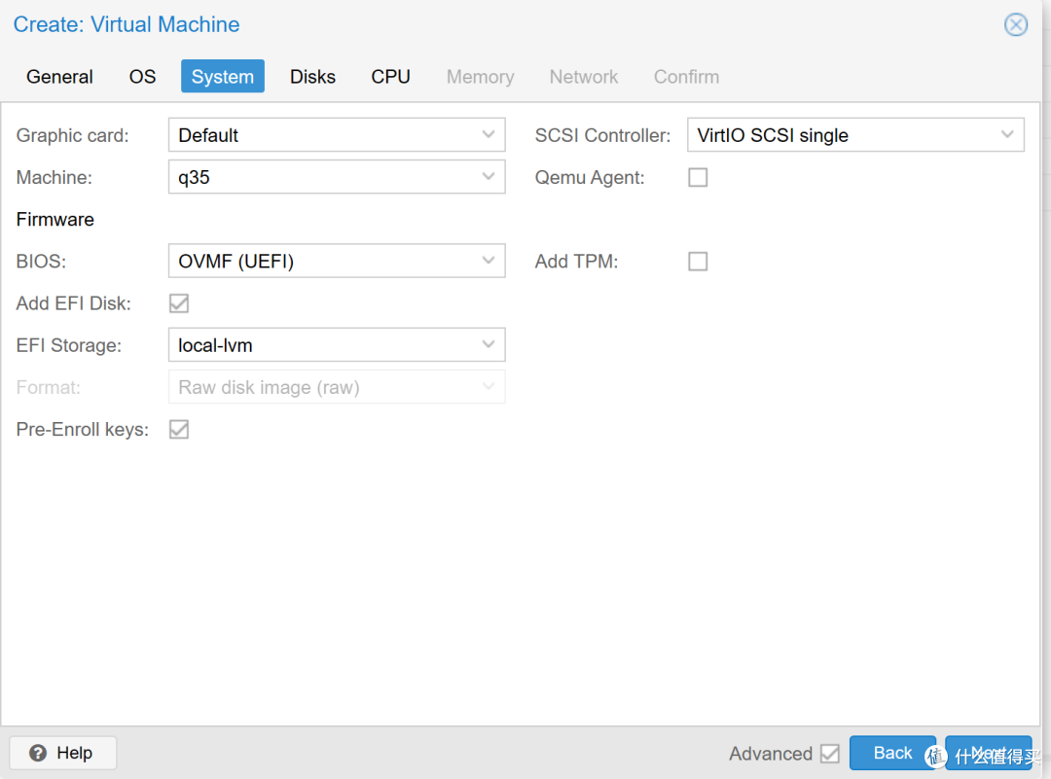The height and width of the screenshot is (779, 1051).
Task: Click inside the EFI Storage field
Action: point(337,345)
